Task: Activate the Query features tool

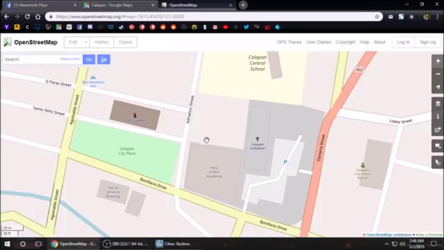Action: pos(438,162)
